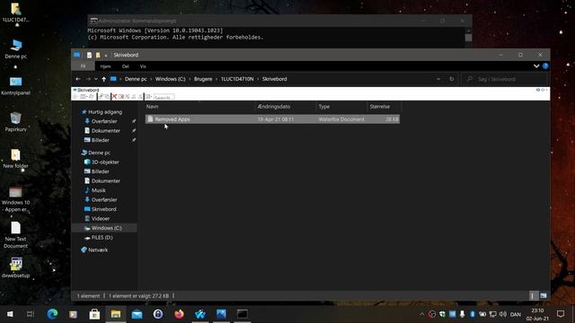This screenshot has width=575, height=323.
Task: Open the Hjem ribbon tab
Action: [x=105, y=66]
